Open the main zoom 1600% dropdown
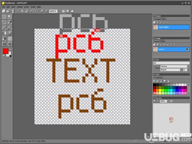 (x=59, y=11)
